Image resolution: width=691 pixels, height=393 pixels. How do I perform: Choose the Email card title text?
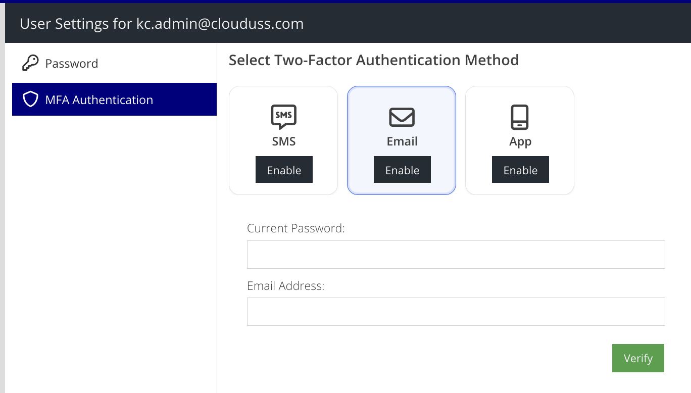[x=402, y=141]
